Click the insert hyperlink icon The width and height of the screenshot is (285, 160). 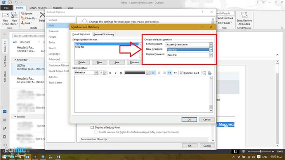[210, 73]
